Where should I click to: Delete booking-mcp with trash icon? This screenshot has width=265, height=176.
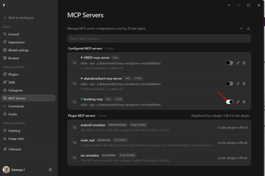244,102
